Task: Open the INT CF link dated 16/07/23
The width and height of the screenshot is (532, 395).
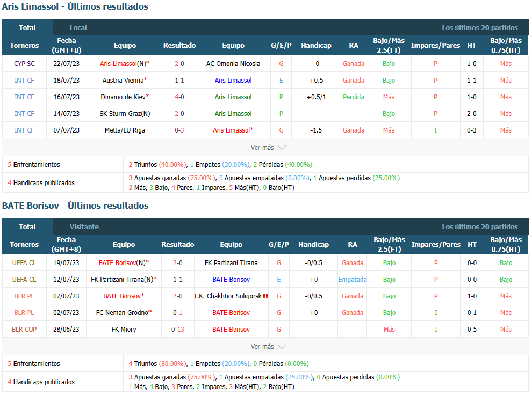Action: click(24, 97)
